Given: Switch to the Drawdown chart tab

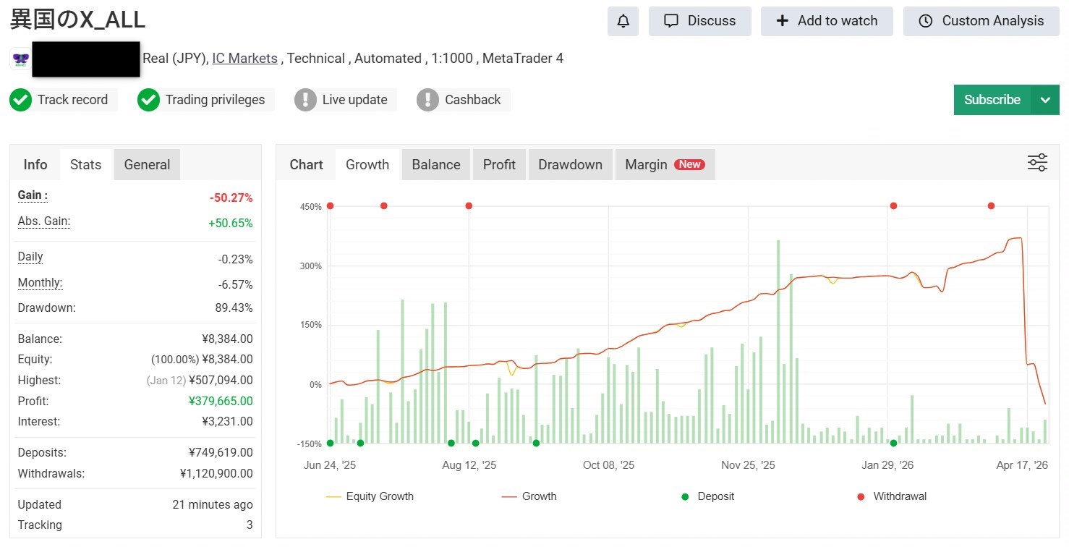Looking at the screenshot, I should coord(570,164).
